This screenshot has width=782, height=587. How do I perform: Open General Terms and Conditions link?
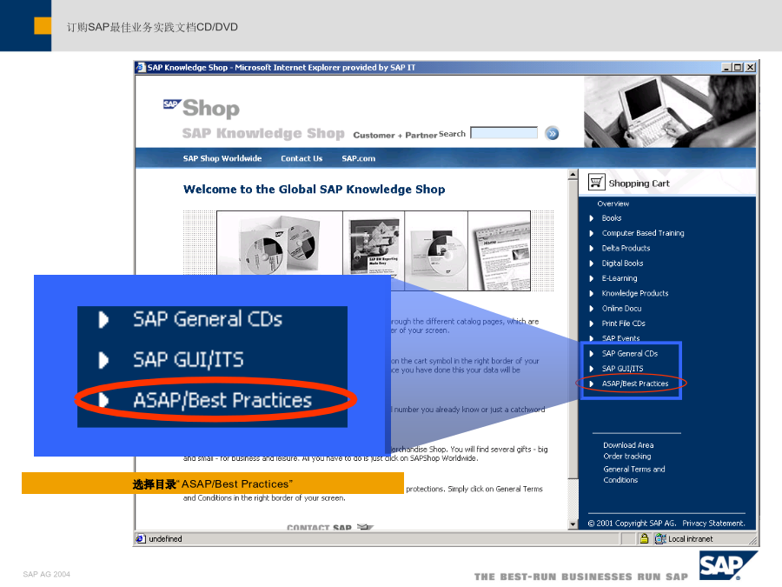[x=634, y=474]
